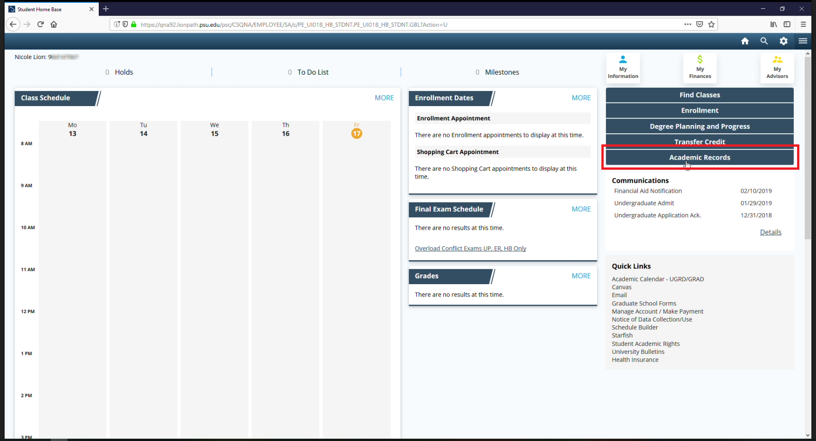The image size is (816, 441).
Task: Click MORE in the Final Exam Schedule panel
Action: (x=581, y=209)
